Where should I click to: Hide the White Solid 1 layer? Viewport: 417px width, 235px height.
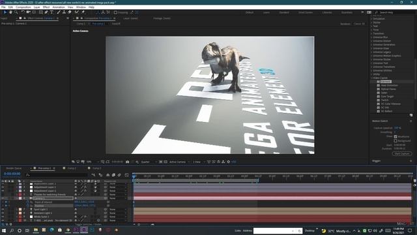point(3,217)
